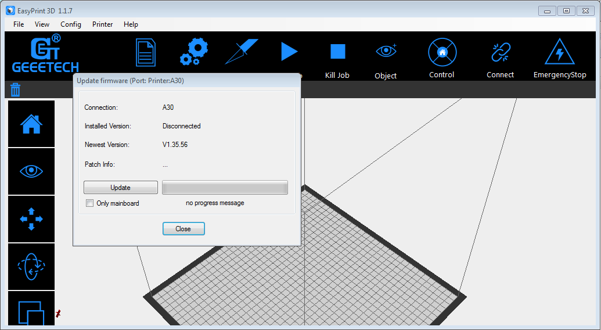Click the small red axis marker
This screenshot has width=601, height=330.
58,314
